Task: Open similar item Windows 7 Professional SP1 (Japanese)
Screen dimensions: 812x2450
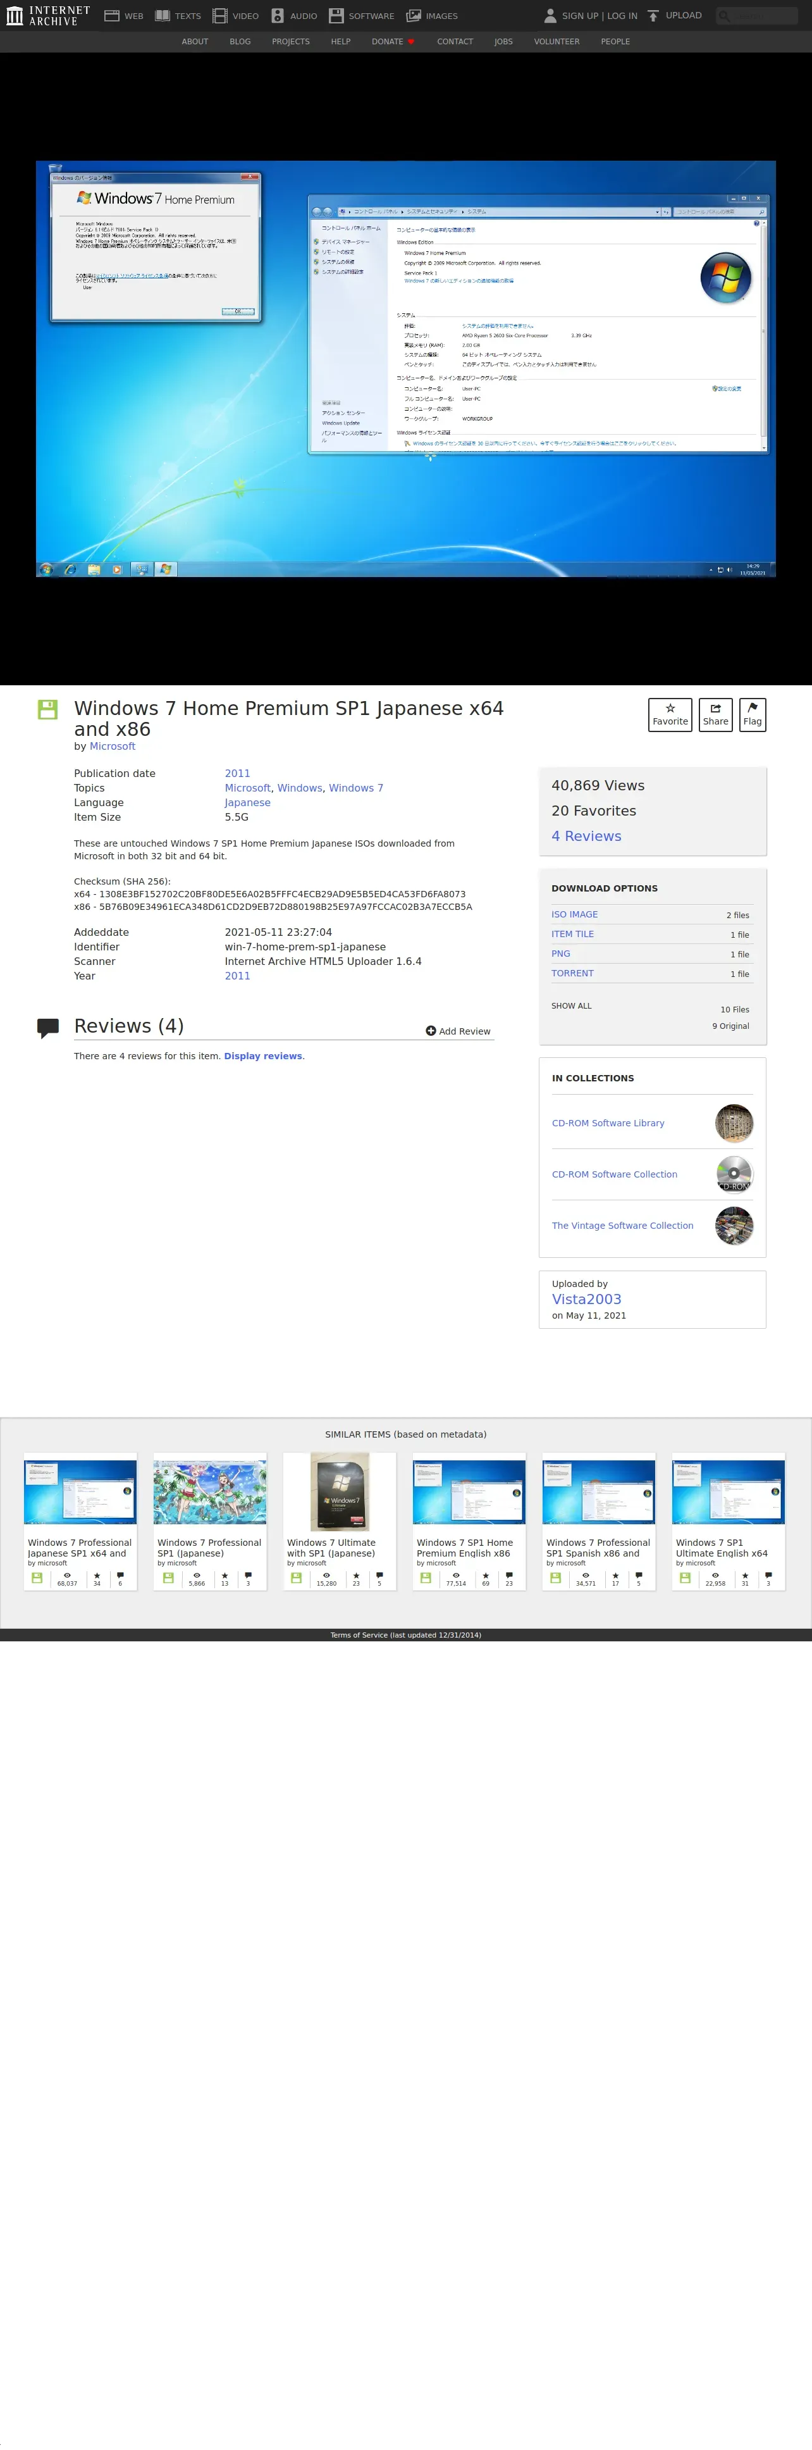Action: click(210, 1520)
